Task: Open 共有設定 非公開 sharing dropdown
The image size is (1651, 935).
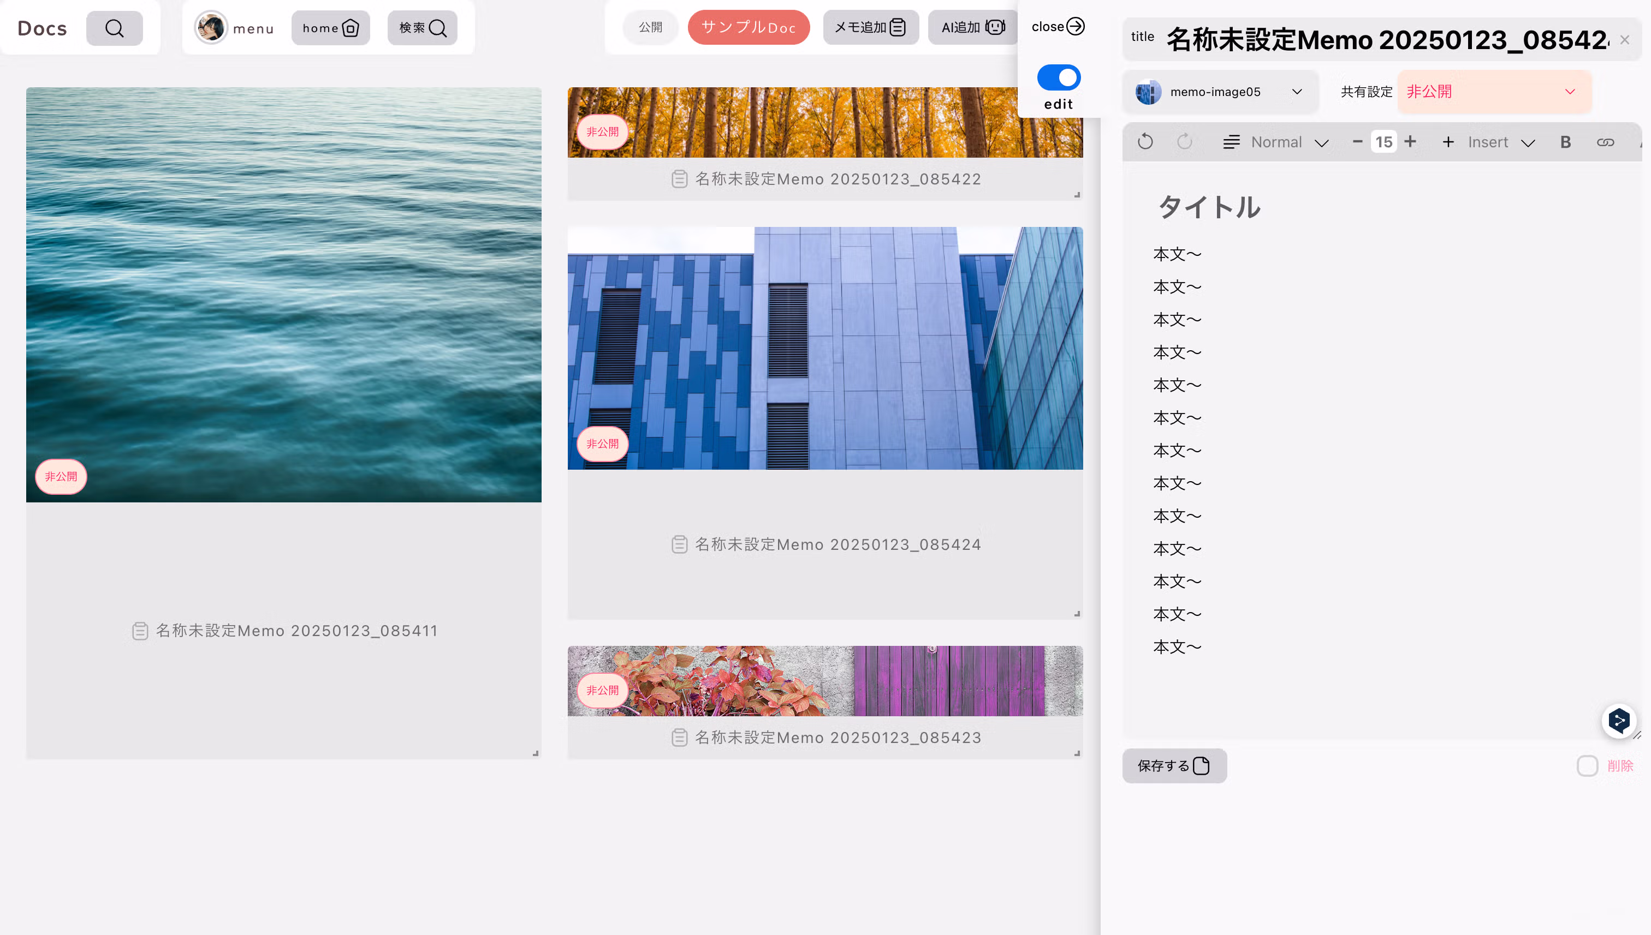Action: 1494,92
